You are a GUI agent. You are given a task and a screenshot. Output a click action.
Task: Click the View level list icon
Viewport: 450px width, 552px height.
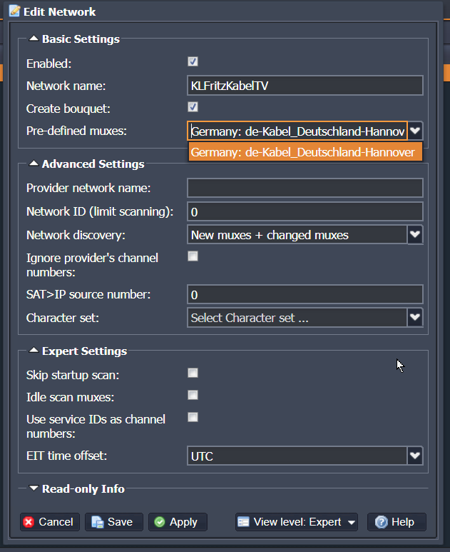[243, 522]
